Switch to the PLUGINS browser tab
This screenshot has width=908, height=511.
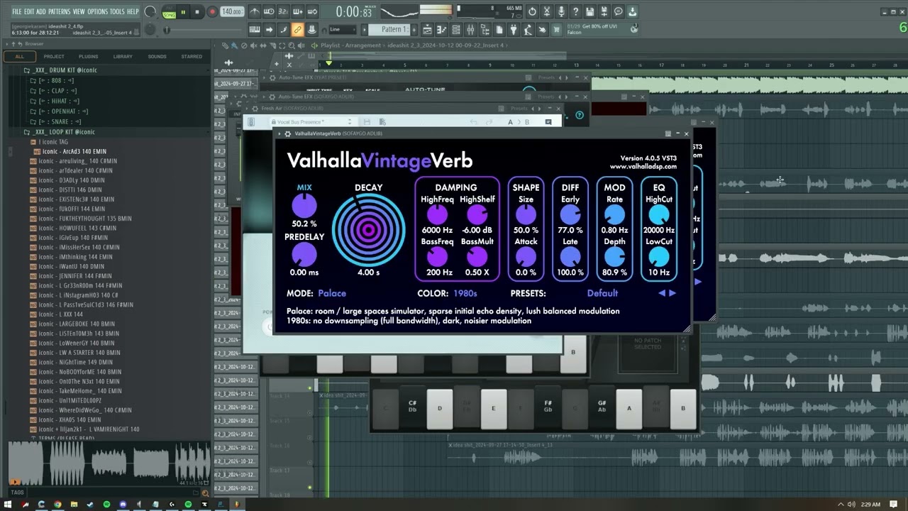[x=89, y=57]
